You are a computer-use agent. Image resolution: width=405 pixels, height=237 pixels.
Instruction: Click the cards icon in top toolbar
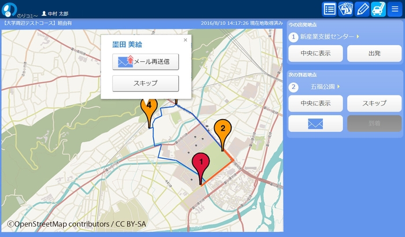pos(346,9)
